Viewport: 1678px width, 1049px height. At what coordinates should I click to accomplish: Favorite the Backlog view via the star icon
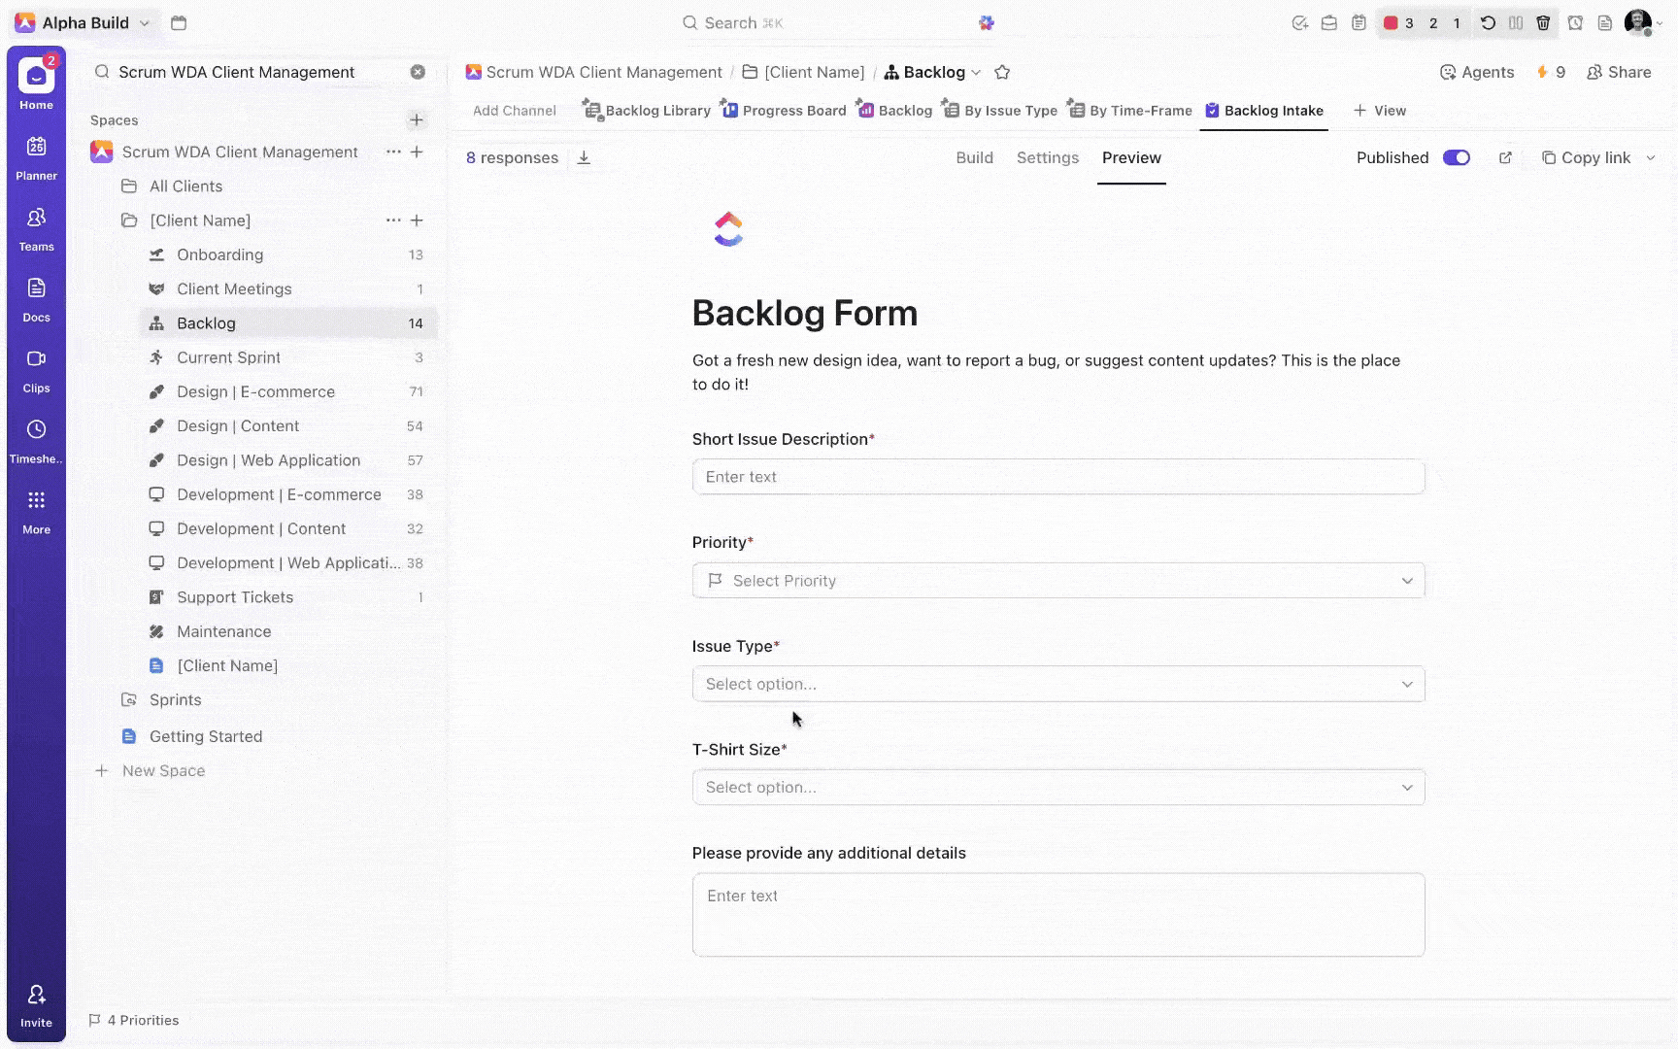(1002, 72)
